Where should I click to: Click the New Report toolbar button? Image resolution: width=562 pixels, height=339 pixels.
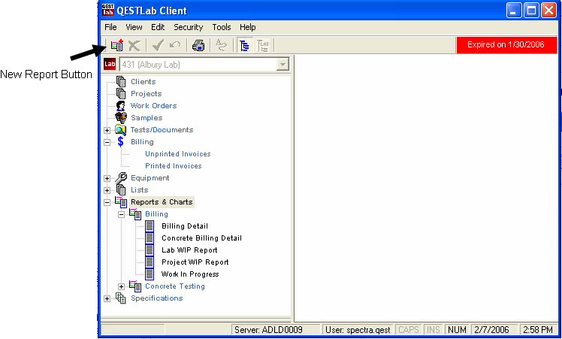click(116, 46)
